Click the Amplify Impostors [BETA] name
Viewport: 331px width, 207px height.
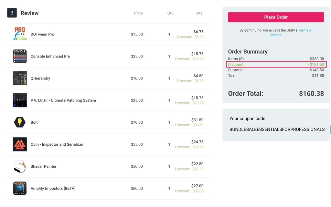click(x=53, y=188)
